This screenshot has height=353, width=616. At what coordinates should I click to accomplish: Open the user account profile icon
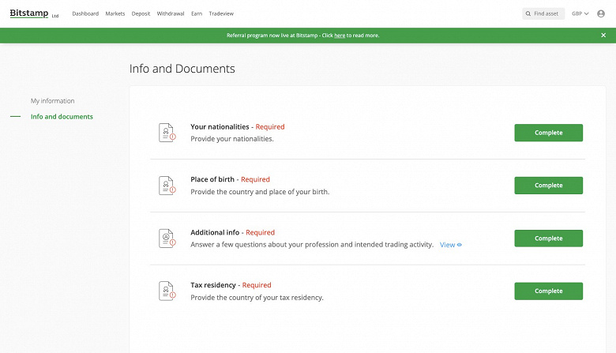(x=601, y=13)
